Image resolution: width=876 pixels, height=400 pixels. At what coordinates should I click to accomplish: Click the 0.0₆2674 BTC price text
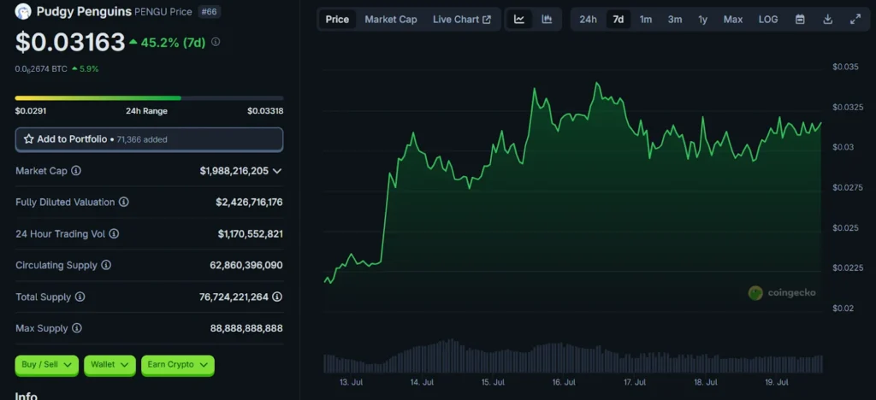click(41, 69)
